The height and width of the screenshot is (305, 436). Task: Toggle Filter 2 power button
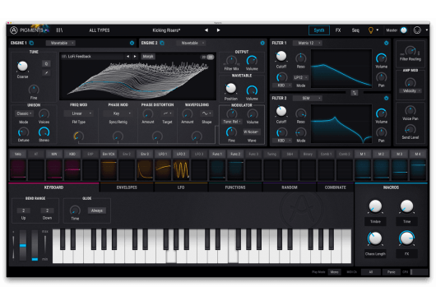tap(386, 98)
